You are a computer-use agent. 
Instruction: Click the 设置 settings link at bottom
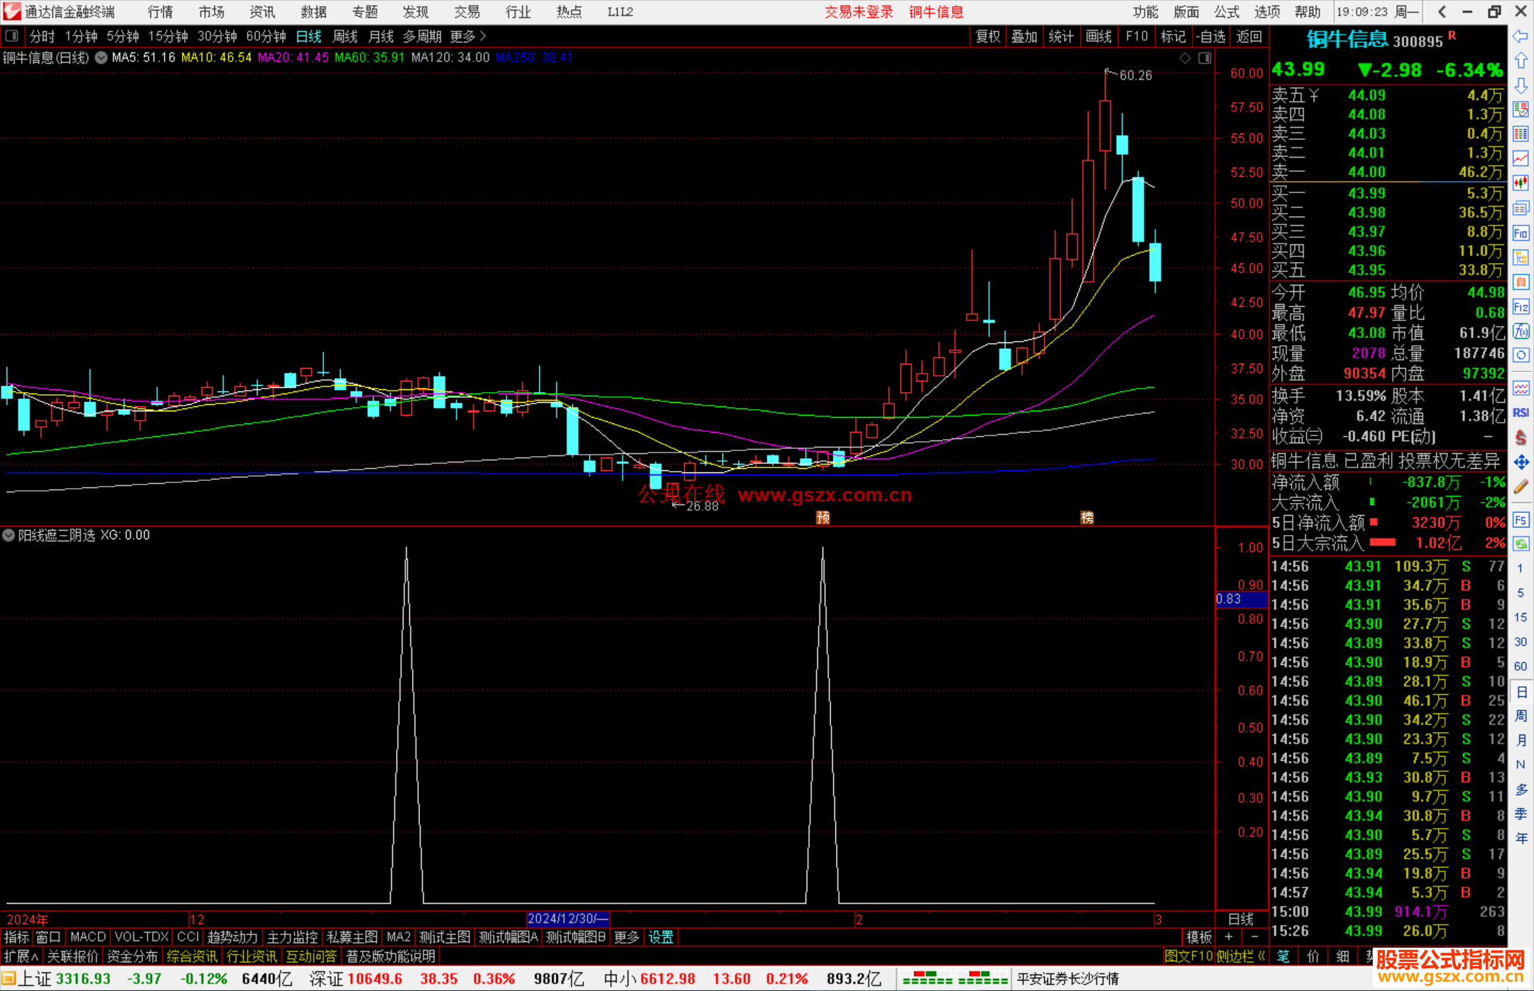pyautogui.click(x=660, y=937)
